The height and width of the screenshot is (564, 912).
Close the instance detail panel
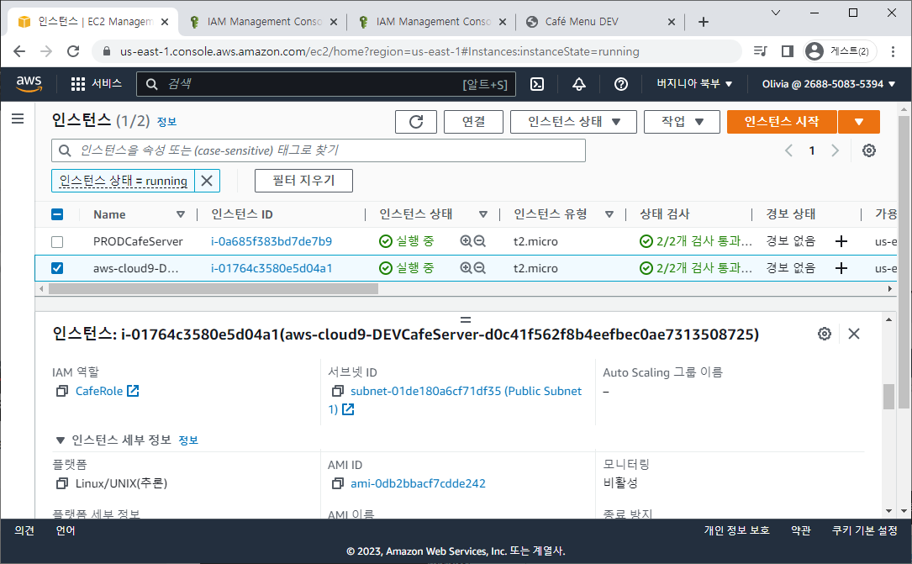(854, 334)
